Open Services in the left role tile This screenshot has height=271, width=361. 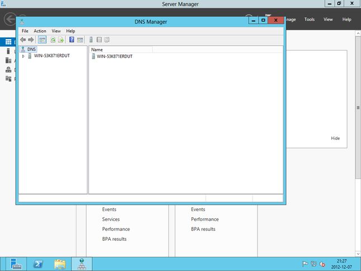tap(111, 220)
